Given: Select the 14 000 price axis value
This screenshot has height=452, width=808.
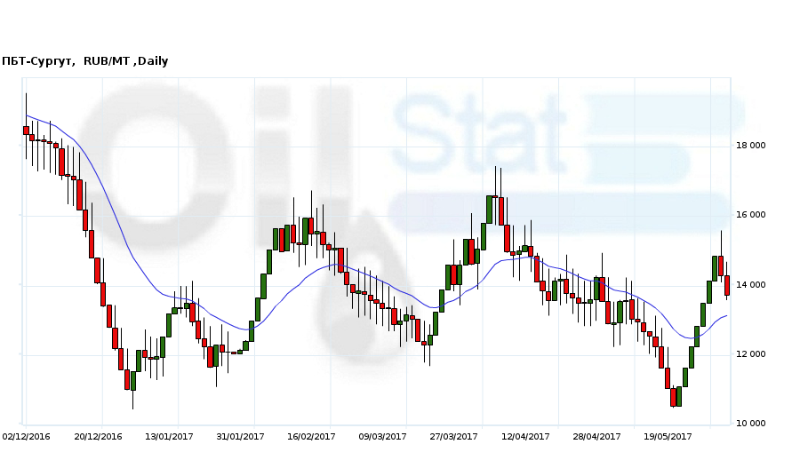Looking at the screenshot, I should click(750, 285).
